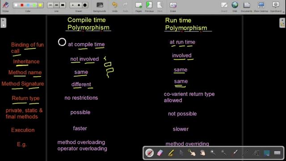This screenshot has height=161, width=286.
Task: Select the hand scroll page tool
Action: pyautogui.click(x=202, y=153)
